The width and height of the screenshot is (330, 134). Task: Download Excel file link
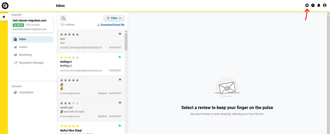click(x=111, y=25)
